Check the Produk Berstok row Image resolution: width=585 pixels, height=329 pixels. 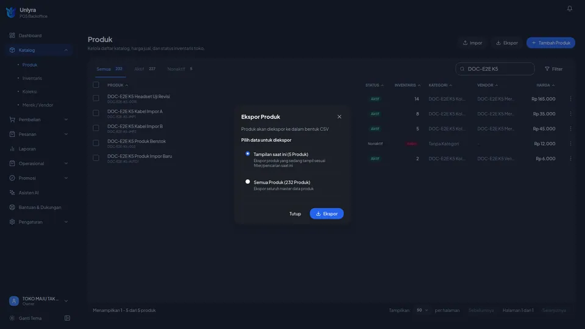(96, 143)
